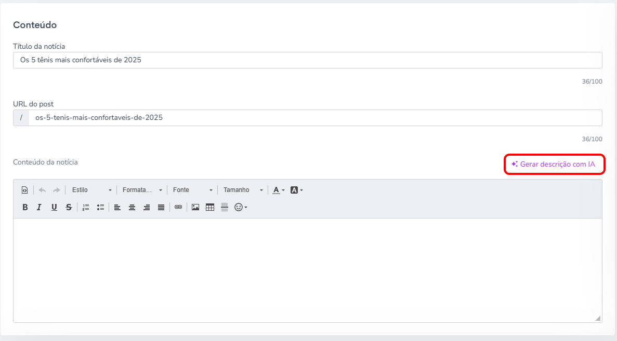Open the Estilo dropdown
Image resolution: width=617 pixels, height=341 pixels.
coord(91,190)
